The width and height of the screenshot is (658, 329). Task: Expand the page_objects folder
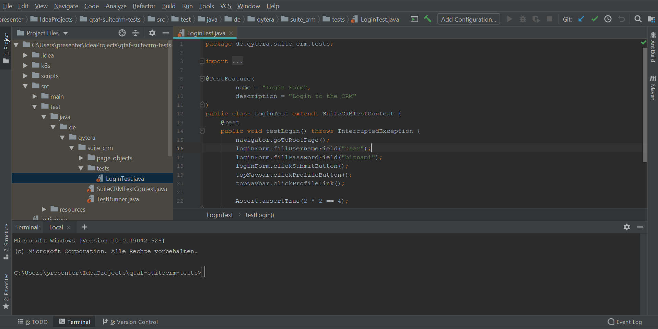[x=81, y=158]
